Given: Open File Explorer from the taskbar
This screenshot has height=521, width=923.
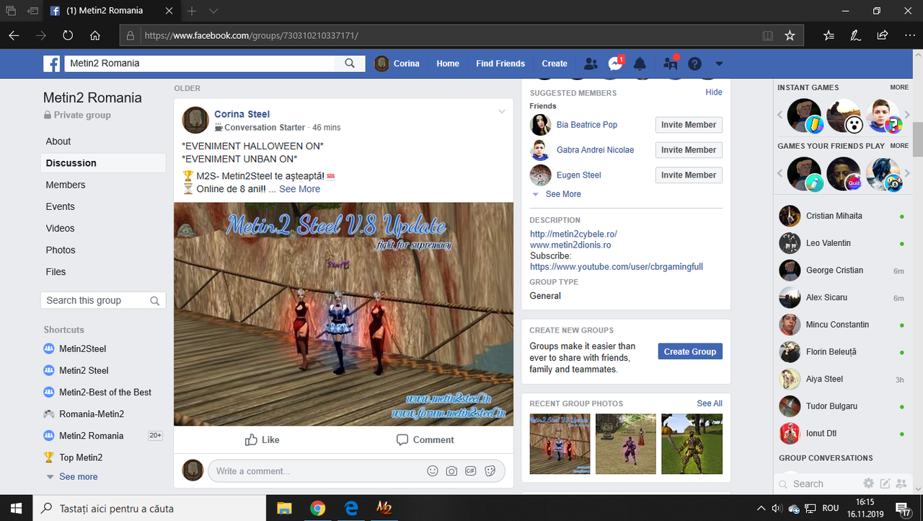Looking at the screenshot, I should tap(284, 509).
